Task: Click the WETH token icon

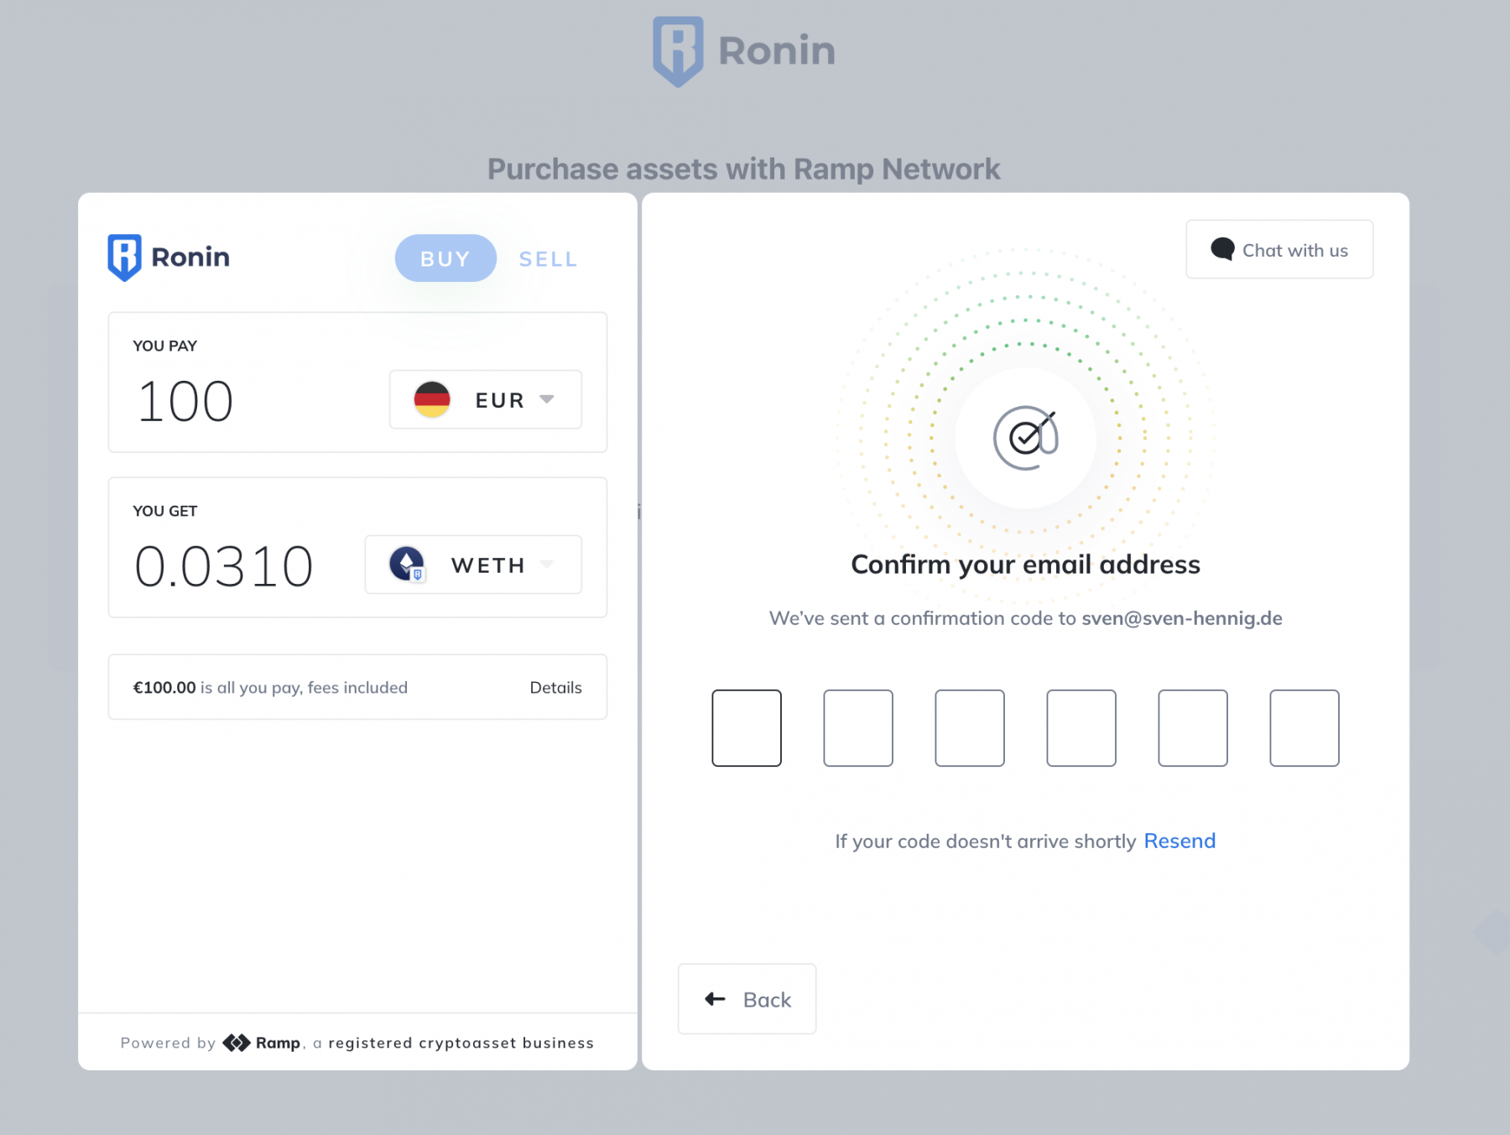Action: (408, 565)
